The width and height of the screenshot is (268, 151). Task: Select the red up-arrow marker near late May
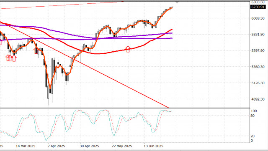click(x=128, y=49)
